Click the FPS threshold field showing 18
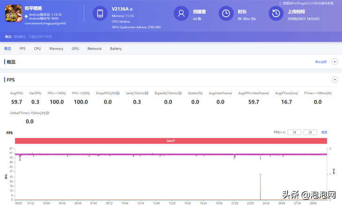The image size is (342, 205). click(294, 132)
